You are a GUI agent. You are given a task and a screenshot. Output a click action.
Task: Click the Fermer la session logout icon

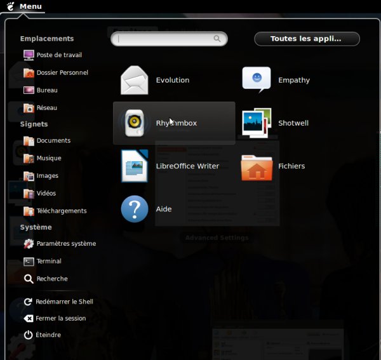coord(28,318)
